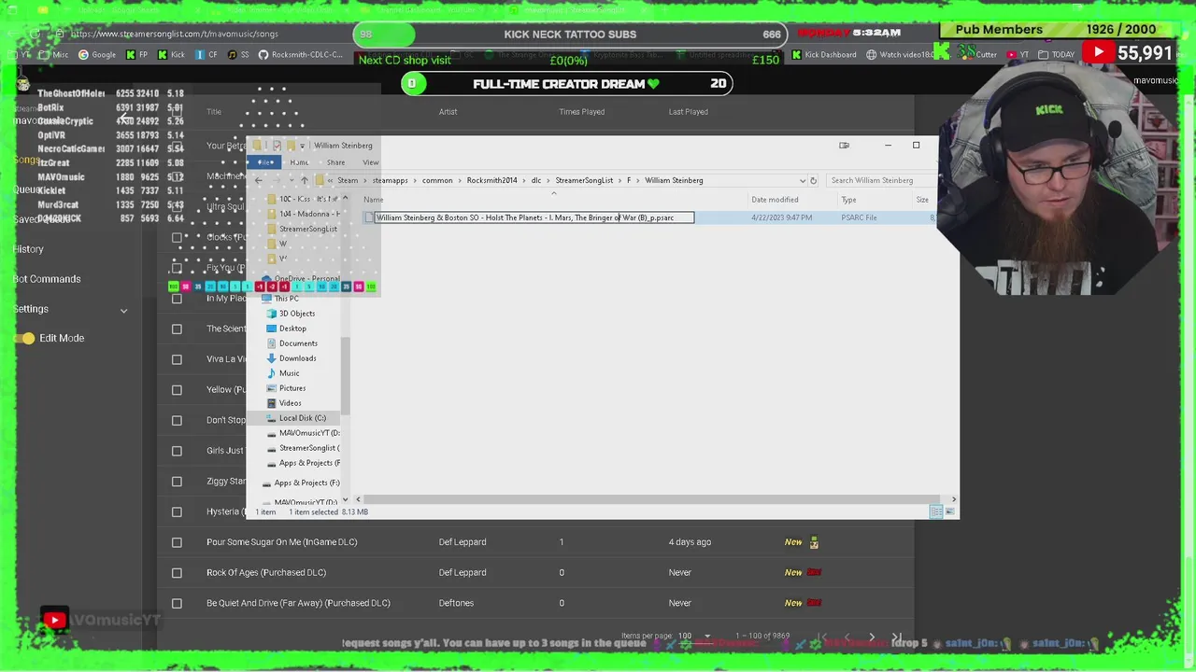Viewport: 1196px width, 672px height.
Task: Jump to the last page of songs
Action: click(x=897, y=637)
